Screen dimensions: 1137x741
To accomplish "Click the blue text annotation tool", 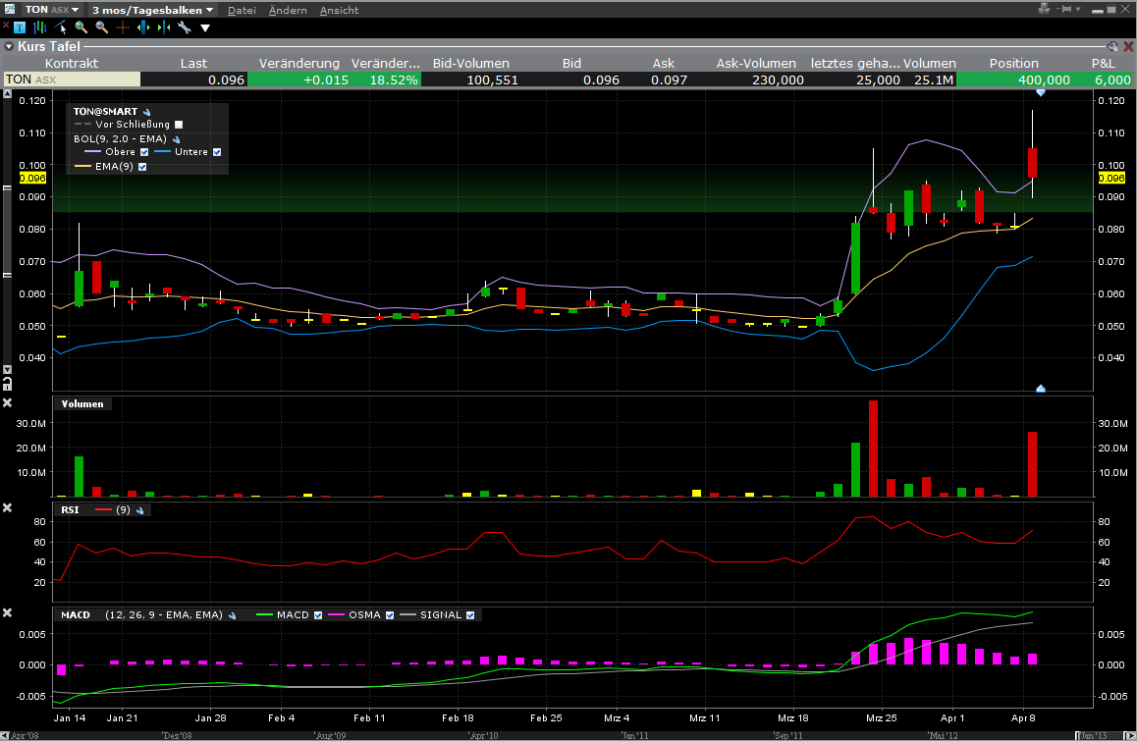I will tap(20, 27).
